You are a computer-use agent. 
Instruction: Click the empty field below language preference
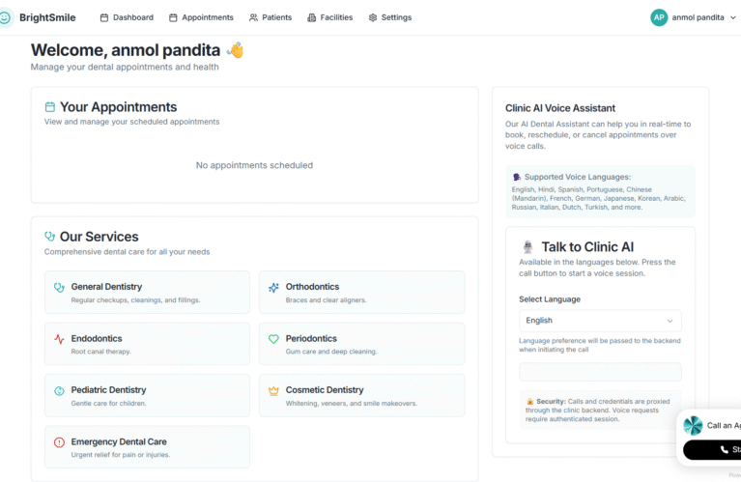(x=599, y=372)
